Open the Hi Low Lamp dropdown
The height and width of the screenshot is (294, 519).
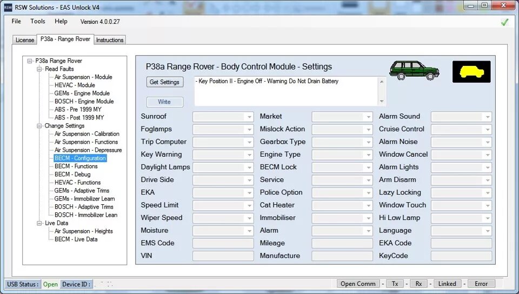[x=461, y=218]
